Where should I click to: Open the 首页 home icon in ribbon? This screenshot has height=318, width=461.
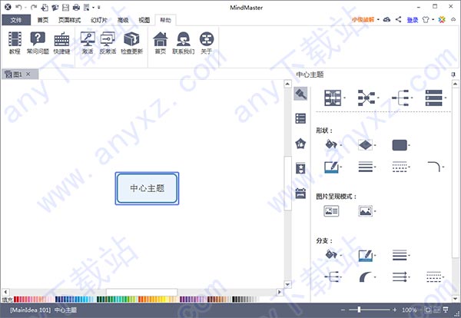[x=161, y=43]
